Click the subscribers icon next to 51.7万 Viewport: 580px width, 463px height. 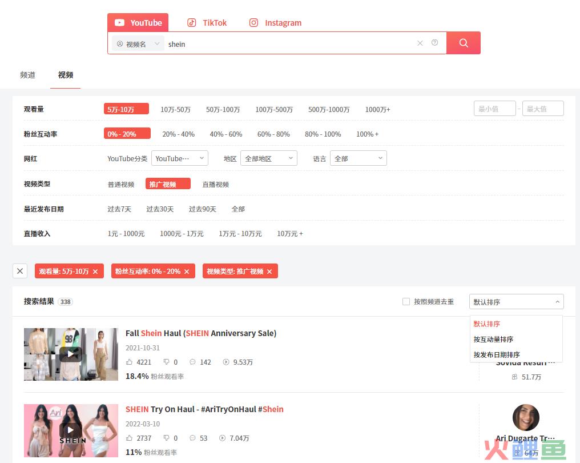pos(514,377)
